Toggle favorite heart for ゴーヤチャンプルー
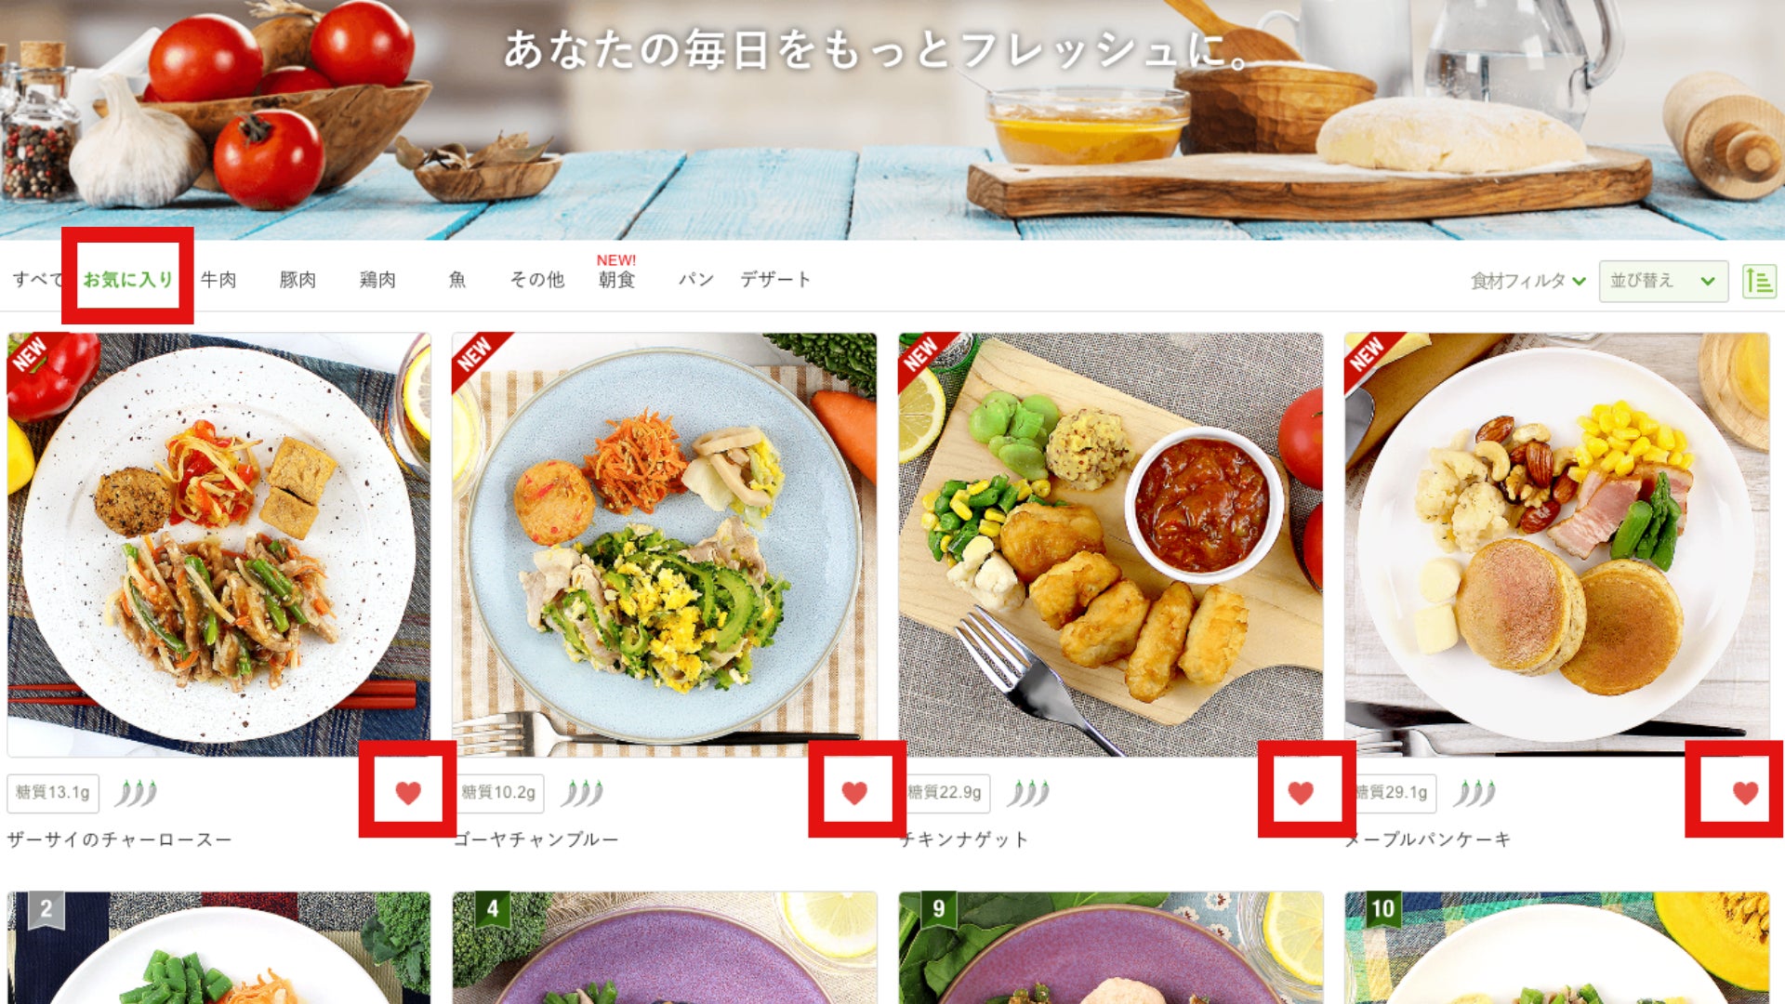 click(854, 792)
